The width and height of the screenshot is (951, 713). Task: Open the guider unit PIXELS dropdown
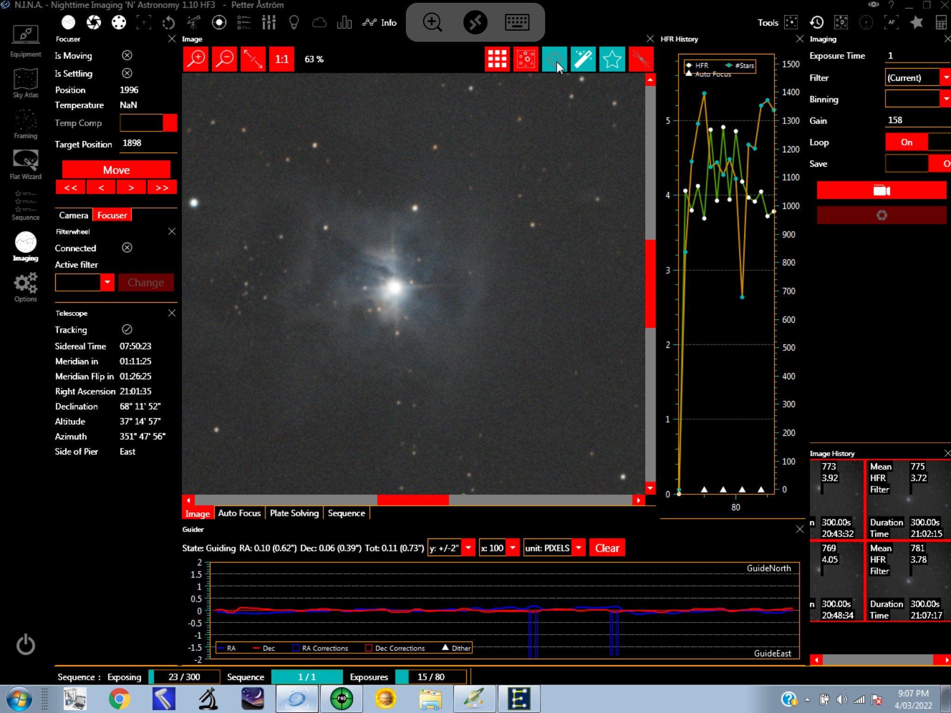coord(579,548)
